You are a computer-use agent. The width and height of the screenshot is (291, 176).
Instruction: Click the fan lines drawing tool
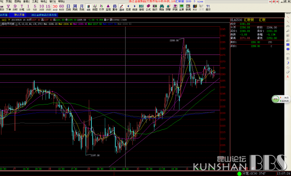pos(288,31)
